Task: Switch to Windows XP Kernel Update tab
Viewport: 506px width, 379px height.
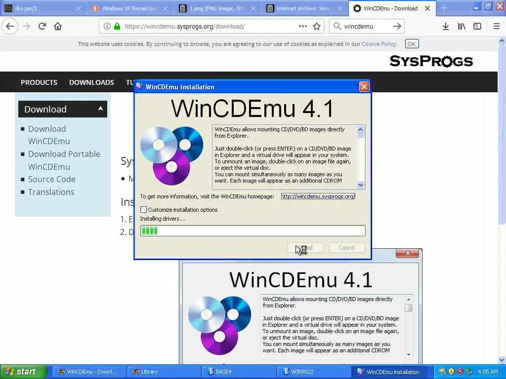Action: [130, 8]
